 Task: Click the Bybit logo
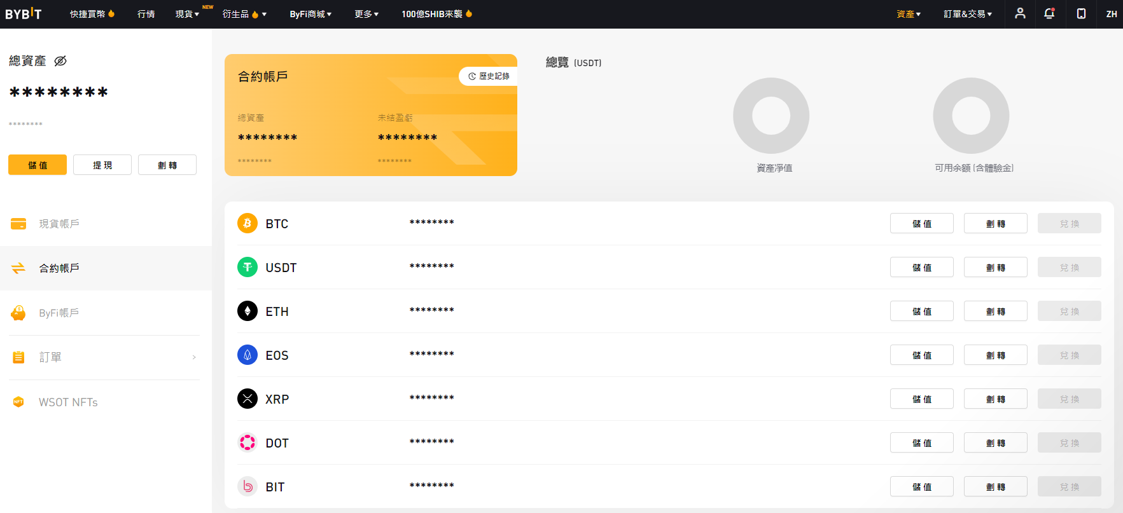point(24,14)
